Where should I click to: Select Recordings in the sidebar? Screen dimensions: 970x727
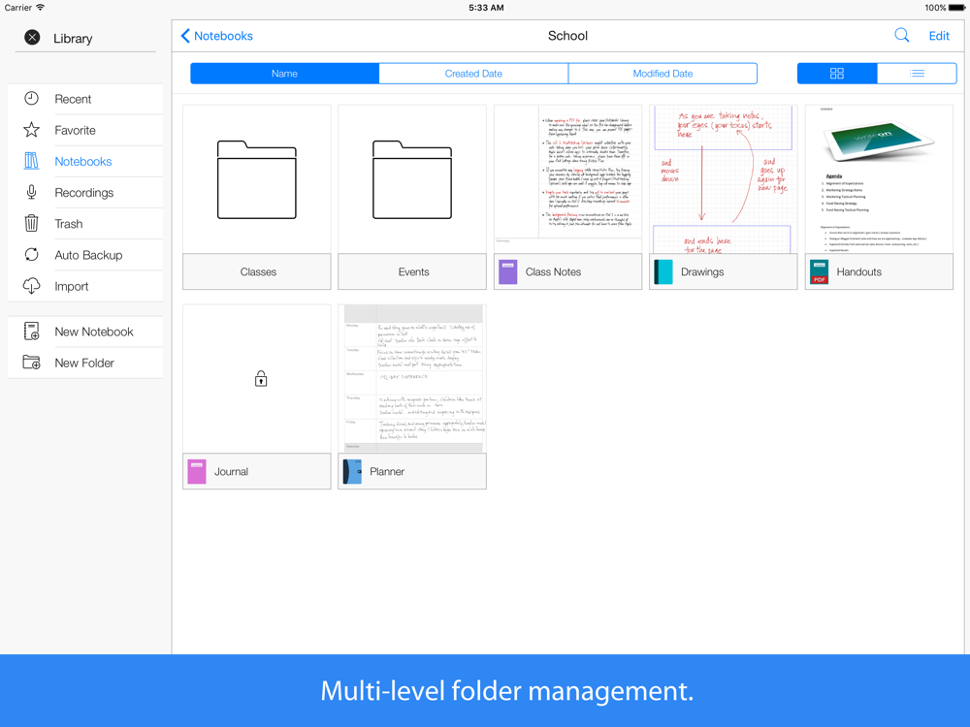pyautogui.click(x=86, y=192)
